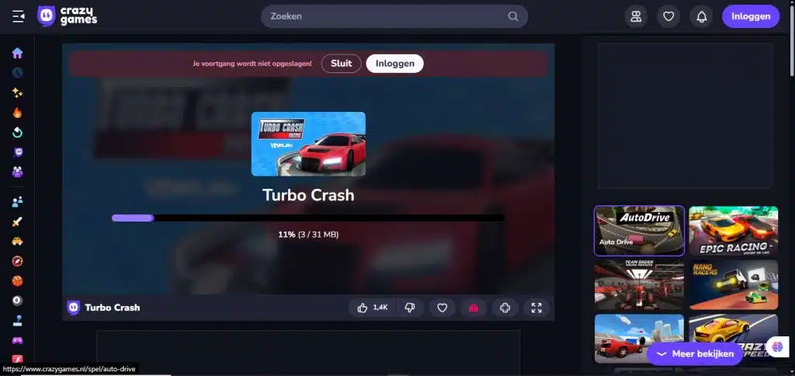Viewport: 795px width, 376px height.
Task: Open the Team Order racing game thumbnail
Action: (640, 284)
